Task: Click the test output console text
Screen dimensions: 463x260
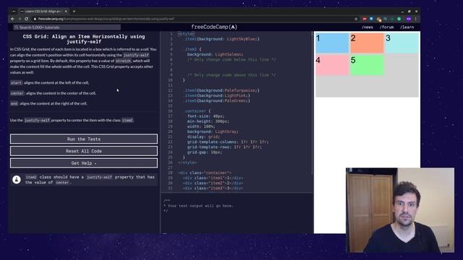Action: pyautogui.click(x=198, y=206)
